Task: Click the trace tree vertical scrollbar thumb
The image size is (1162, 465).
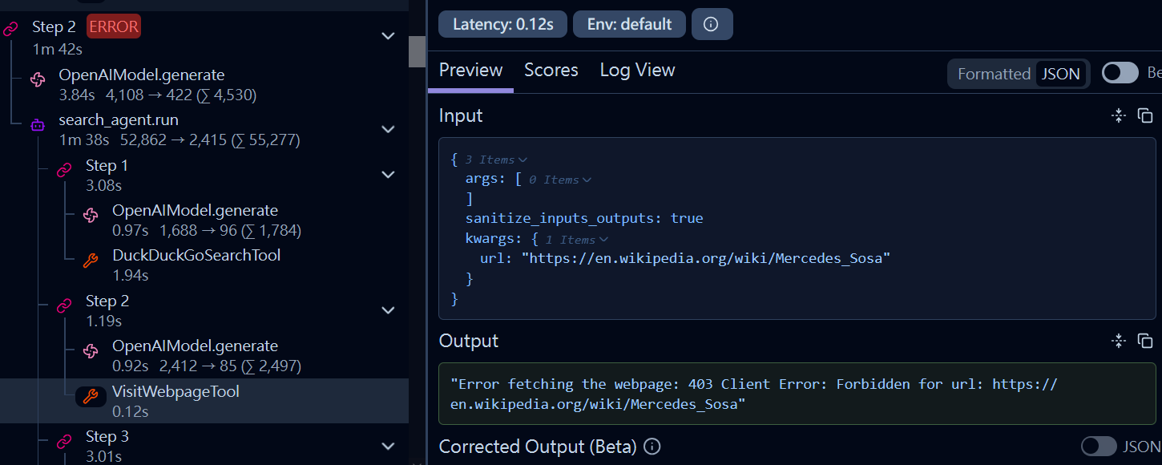Action: coord(417,51)
